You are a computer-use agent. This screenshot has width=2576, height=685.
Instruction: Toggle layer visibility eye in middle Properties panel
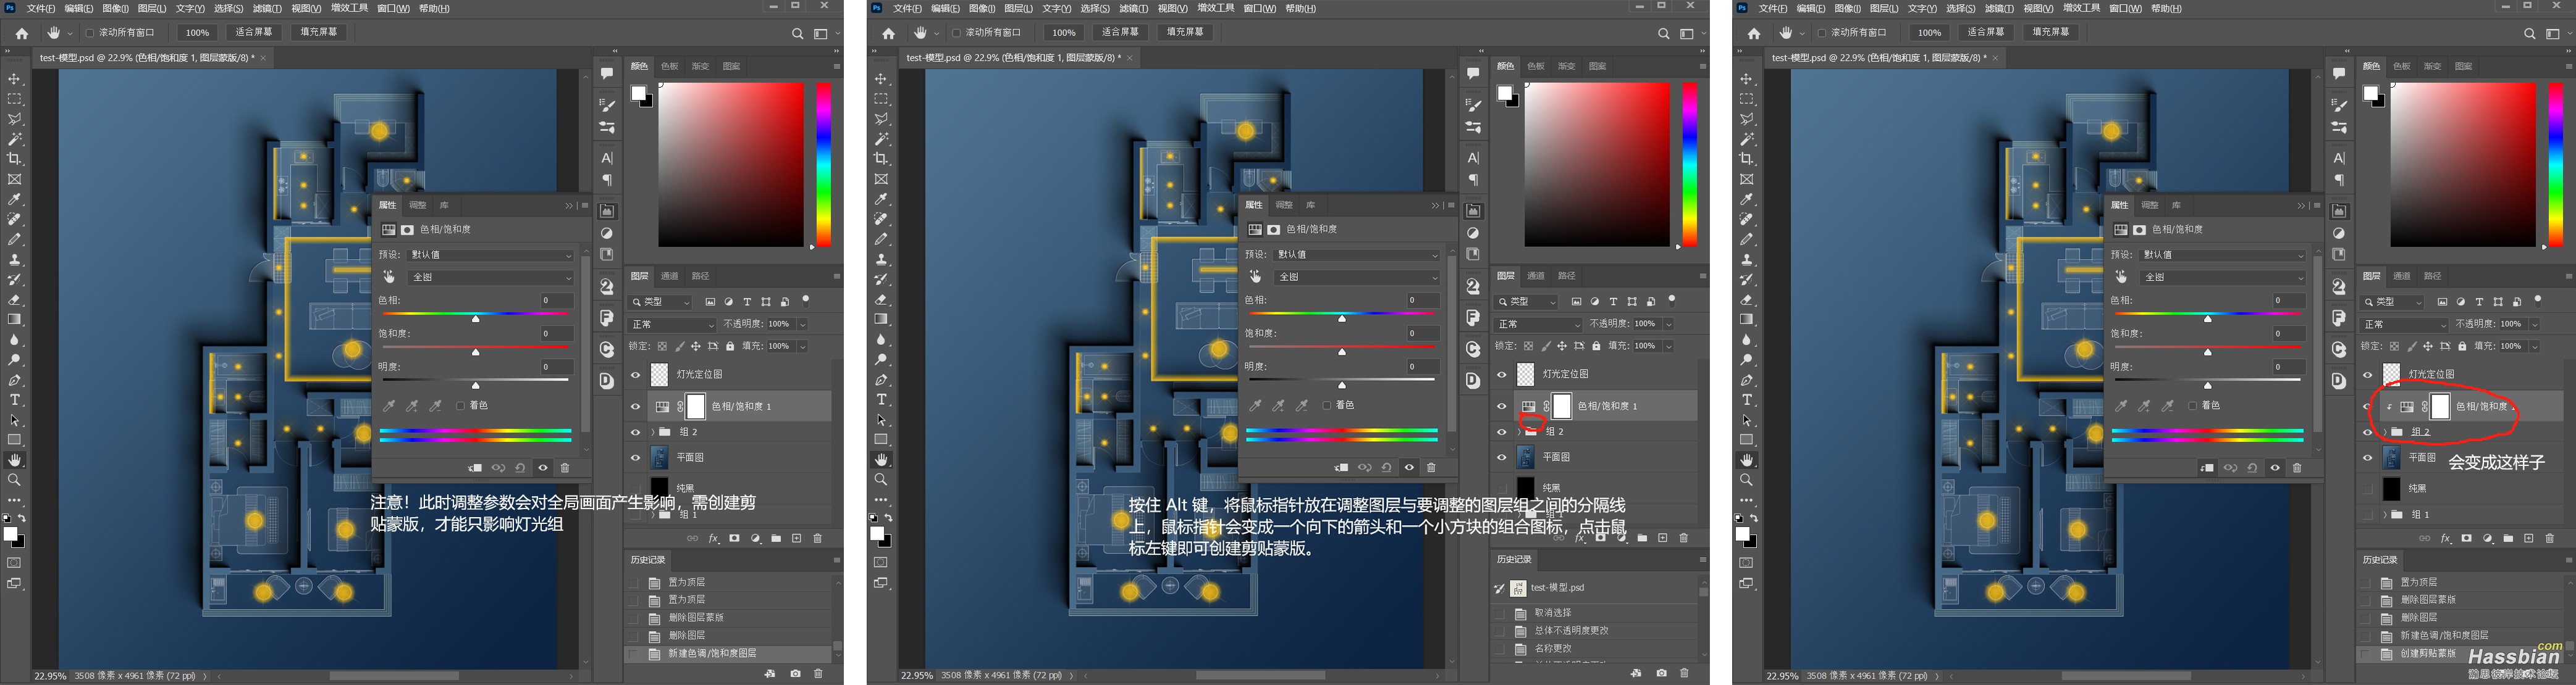coord(1409,467)
